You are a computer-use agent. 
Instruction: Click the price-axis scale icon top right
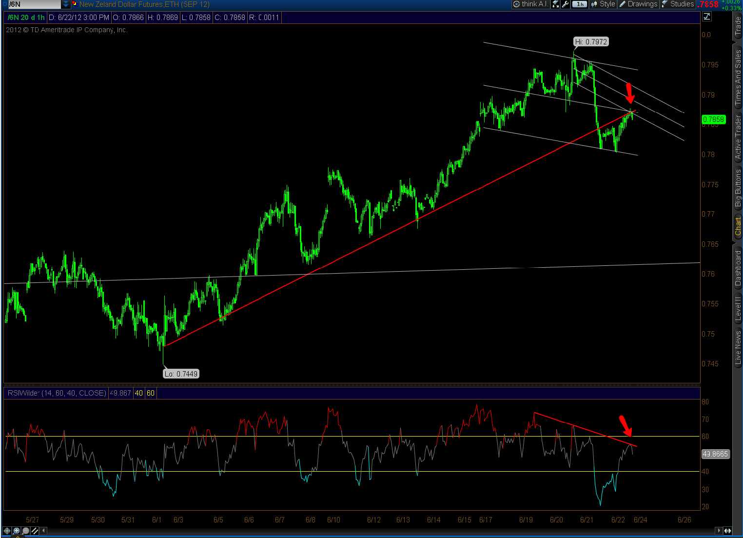point(707,17)
